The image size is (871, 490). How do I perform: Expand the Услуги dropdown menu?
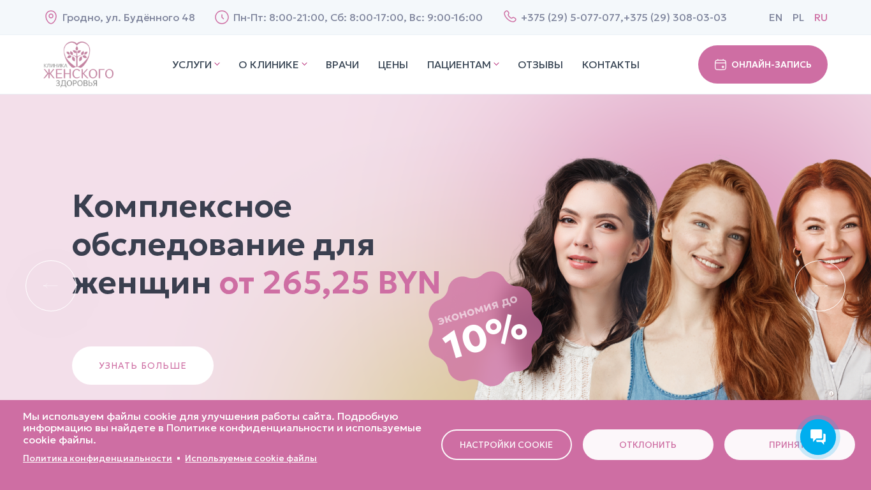click(x=196, y=64)
